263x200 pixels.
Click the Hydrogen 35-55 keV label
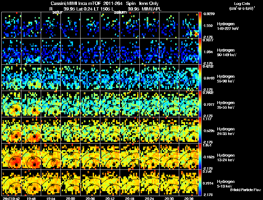(226, 105)
